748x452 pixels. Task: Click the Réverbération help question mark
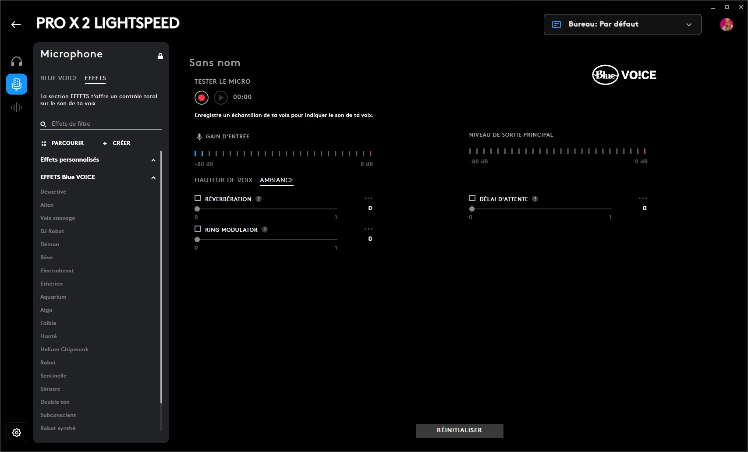[x=259, y=199]
